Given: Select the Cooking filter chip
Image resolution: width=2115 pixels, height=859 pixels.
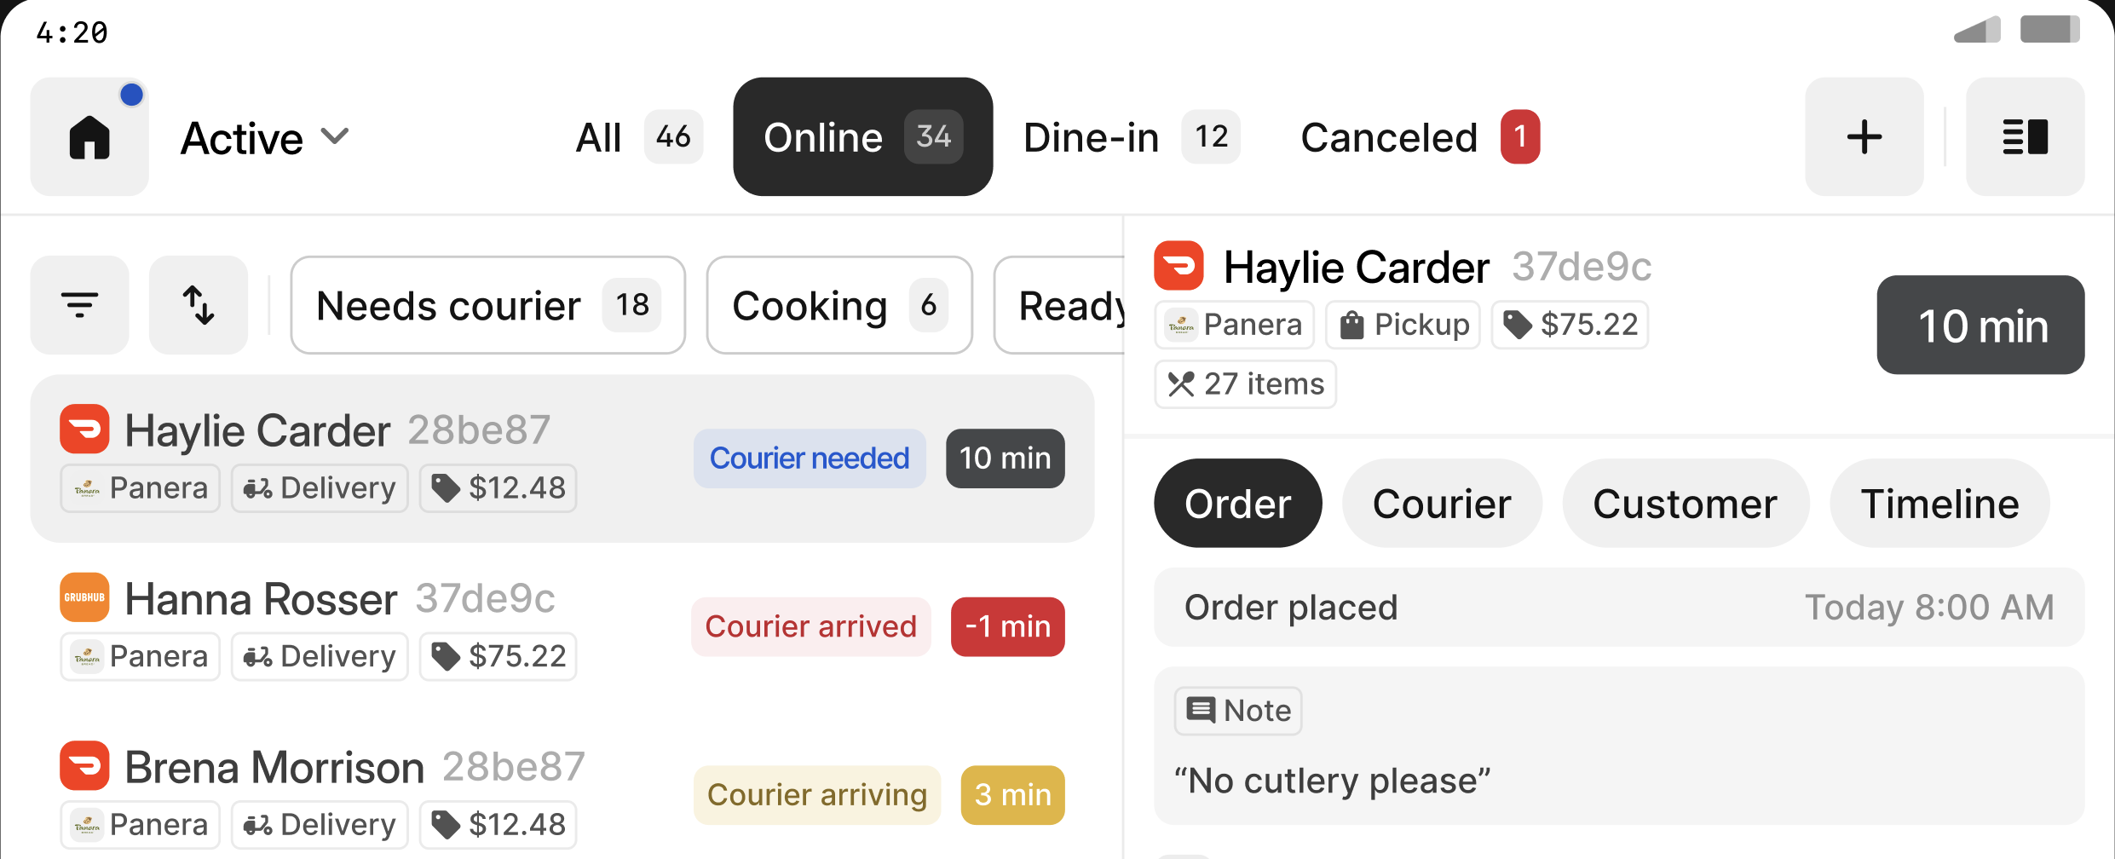Looking at the screenshot, I should pos(839,304).
